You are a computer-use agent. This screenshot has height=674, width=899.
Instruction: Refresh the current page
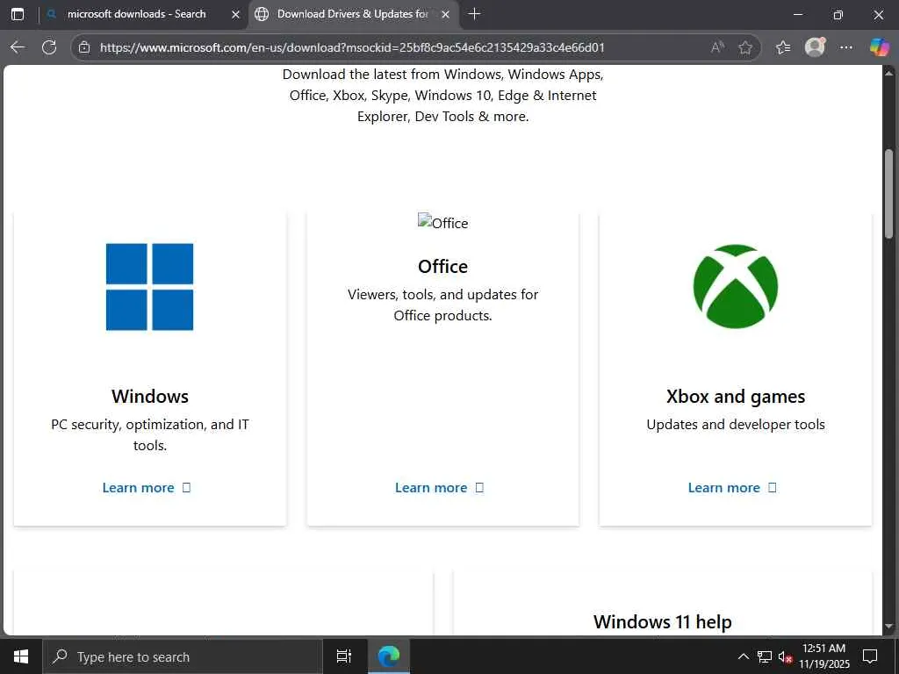tap(49, 47)
